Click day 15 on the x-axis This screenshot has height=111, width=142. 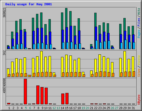point(67,108)
